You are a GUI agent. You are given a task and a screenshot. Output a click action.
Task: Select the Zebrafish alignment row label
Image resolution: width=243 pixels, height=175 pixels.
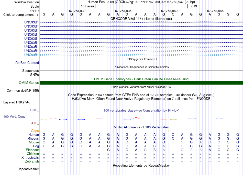32,161
